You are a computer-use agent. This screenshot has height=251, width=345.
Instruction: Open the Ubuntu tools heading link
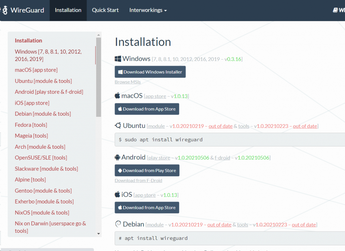pos(244,127)
